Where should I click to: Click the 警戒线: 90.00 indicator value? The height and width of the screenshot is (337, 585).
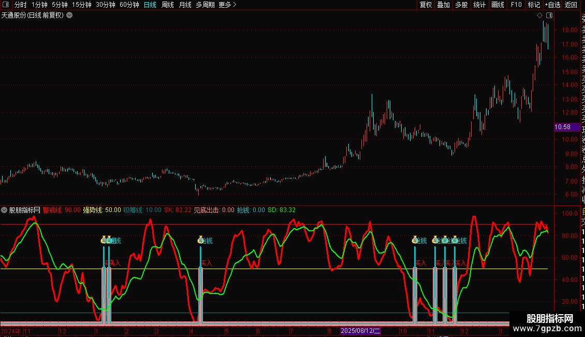coord(62,210)
